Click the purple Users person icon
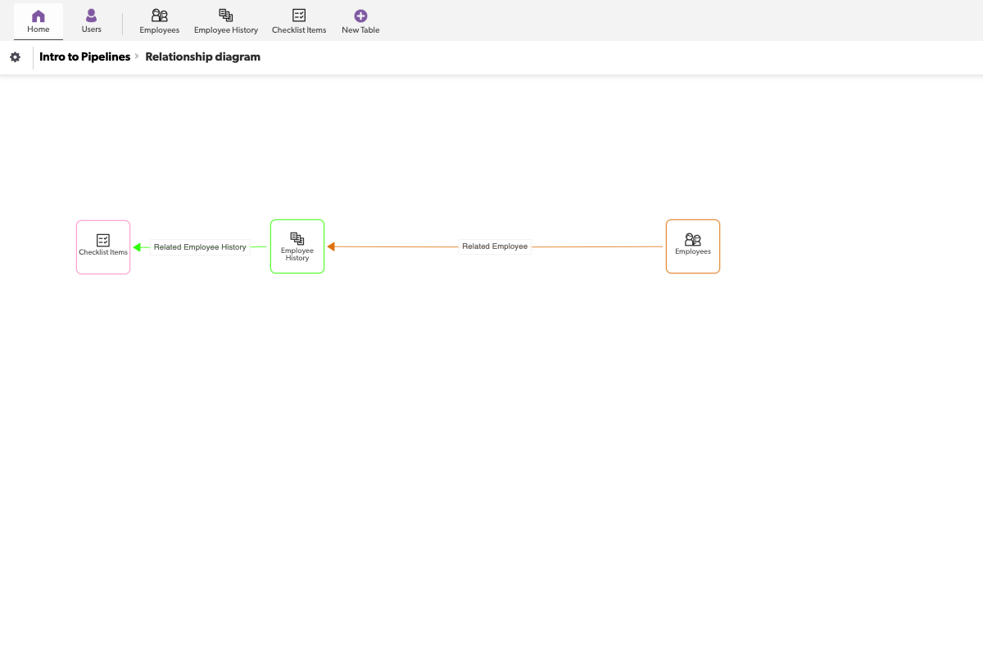This screenshot has height=655, width=983. (92, 16)
